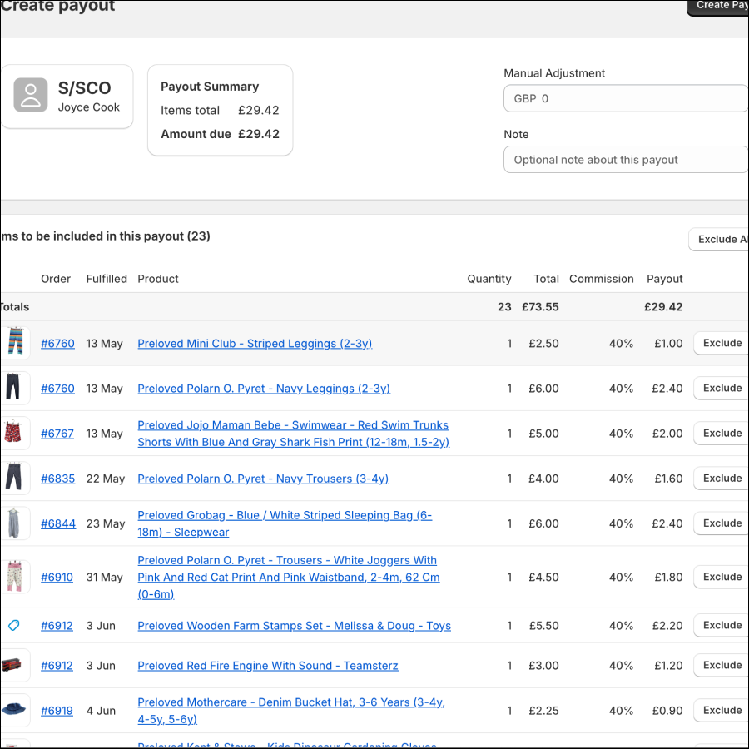This screenshot has width=749, height=749.
Task: Exclude the Mini Club Striped Leggings item
Action: [x=721, y=343]
